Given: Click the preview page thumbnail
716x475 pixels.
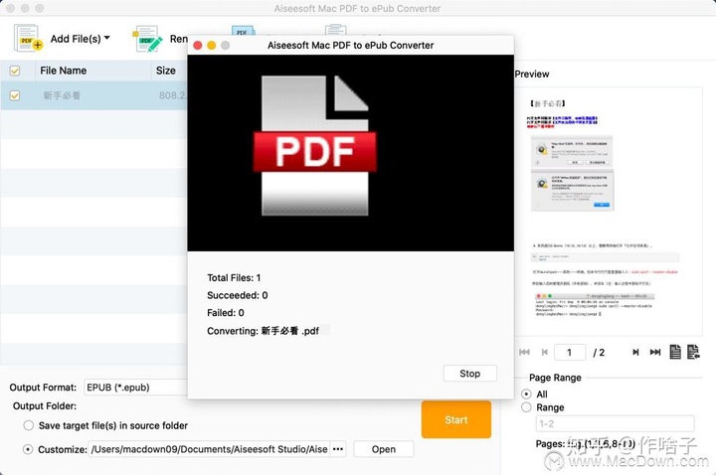Looking at the screenshot, I should pos(609,212).
